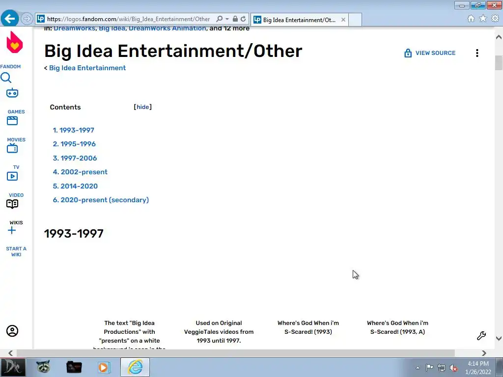
Task: Open browser Tools gear icon
Action: tap(495, 19)
